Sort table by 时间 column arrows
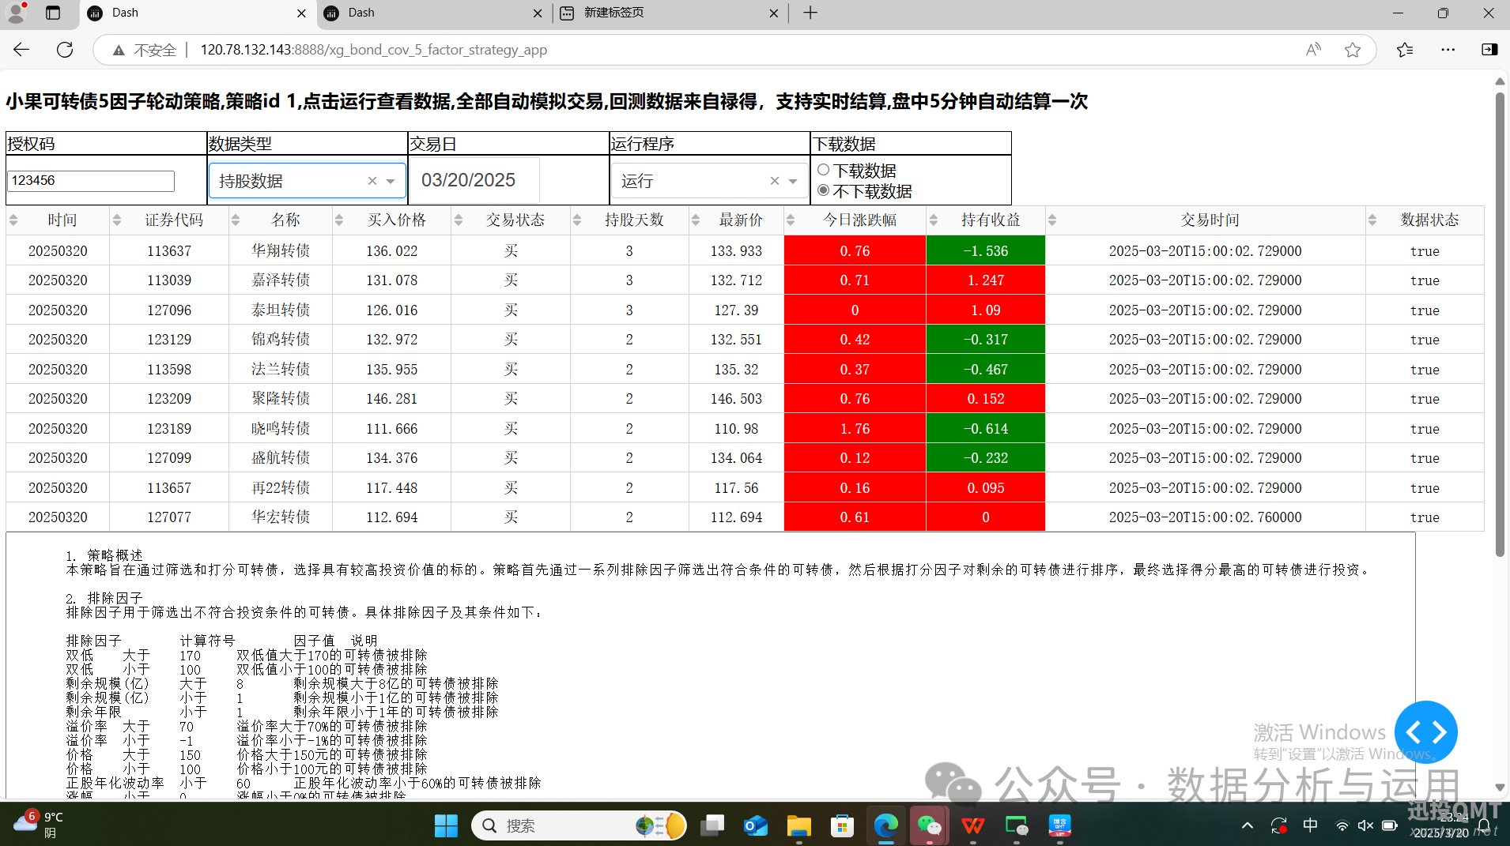This screenshot has width=1510, height=846. tap(13, 220)
